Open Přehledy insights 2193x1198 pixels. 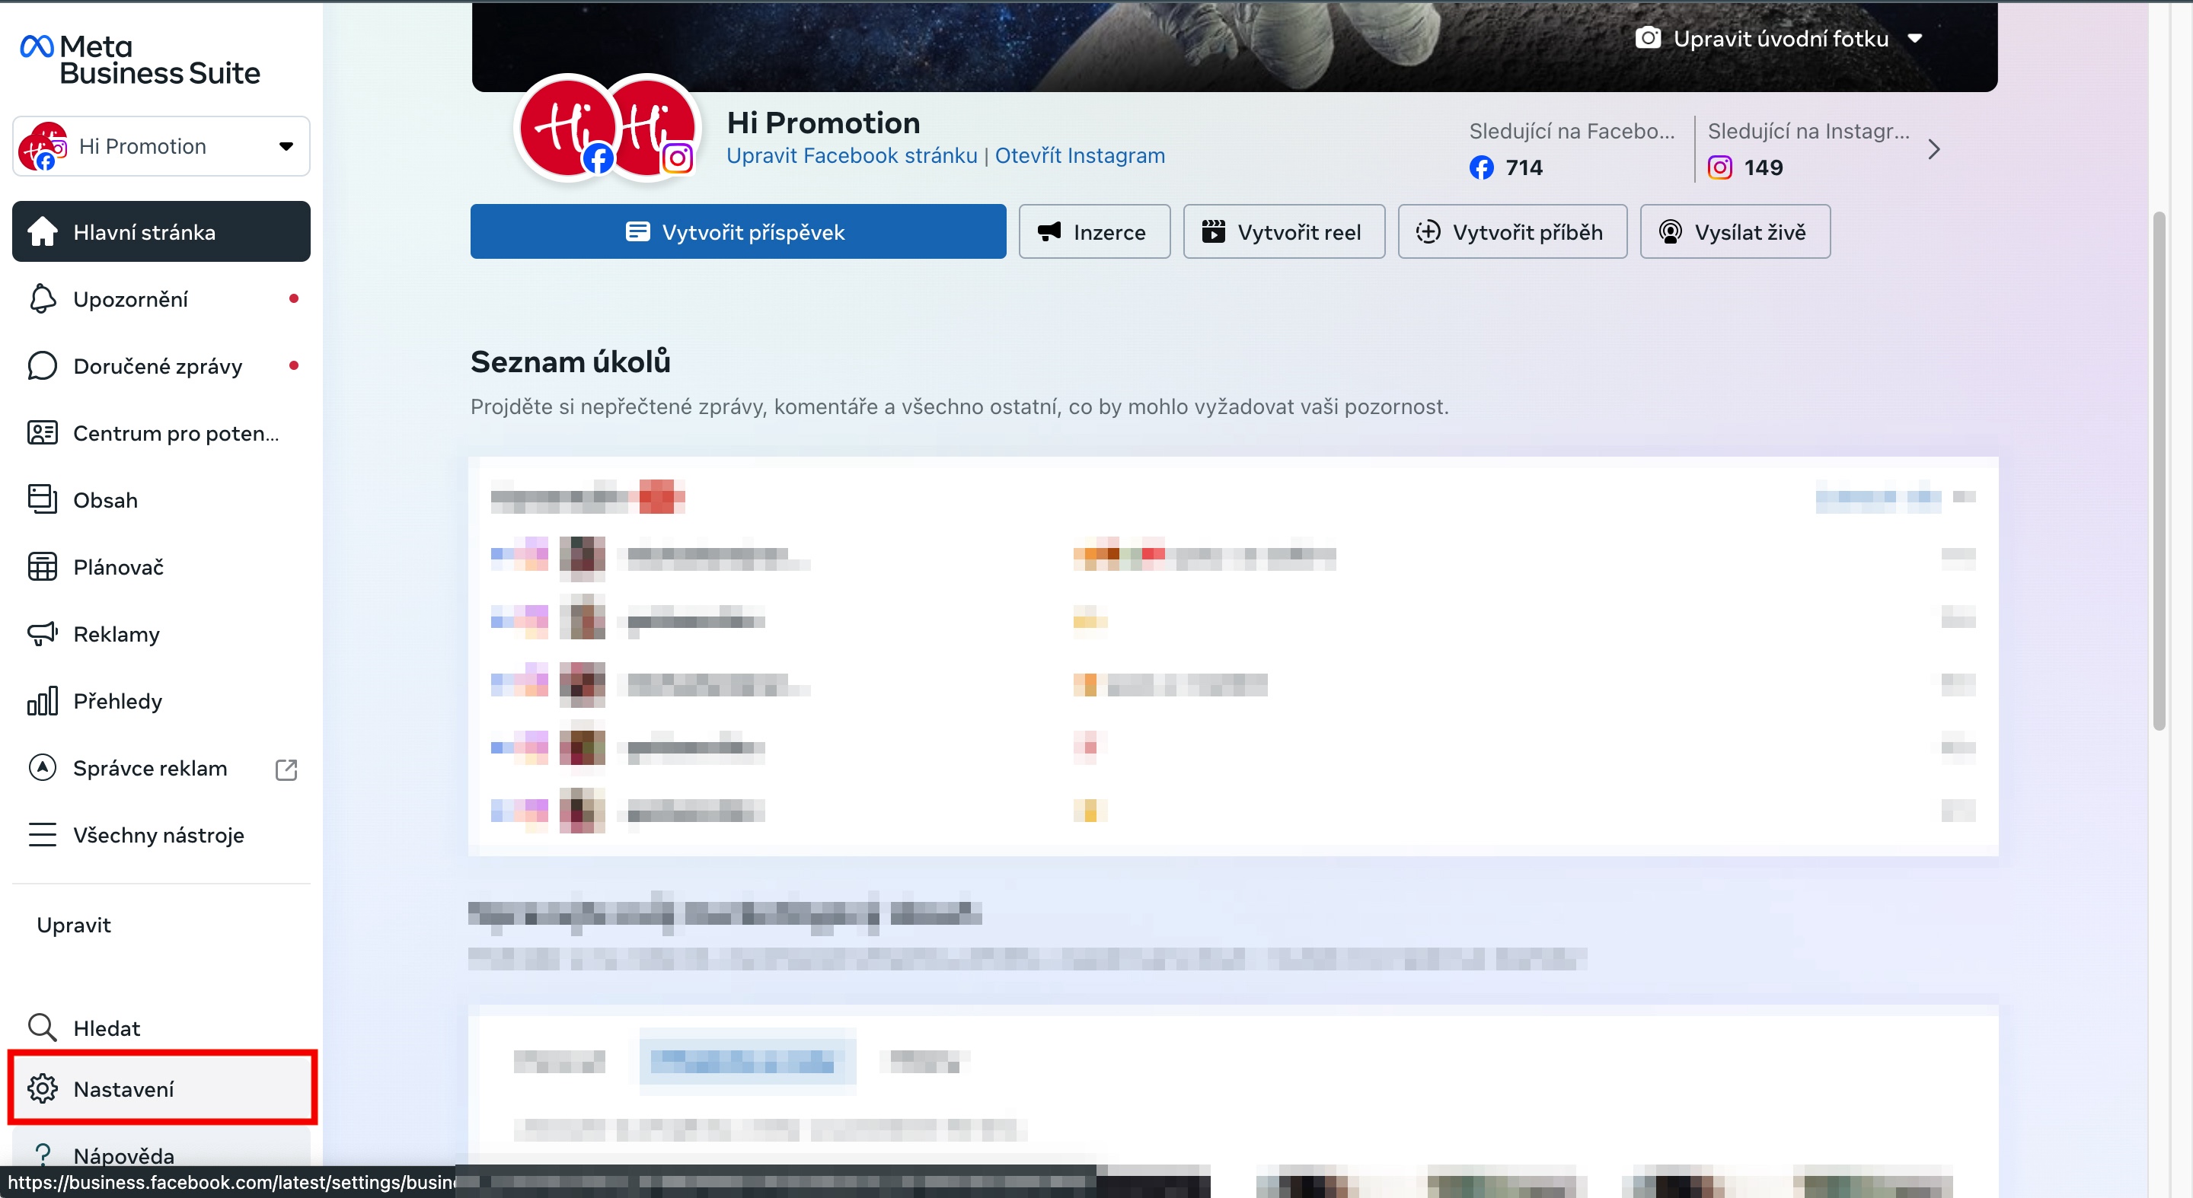tap(161, 701)
